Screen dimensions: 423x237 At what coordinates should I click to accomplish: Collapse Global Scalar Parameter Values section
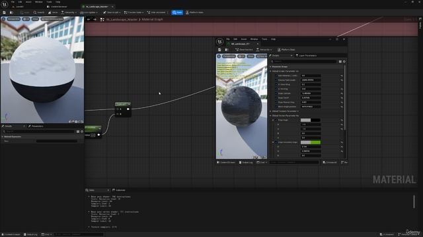coord(270,71)
